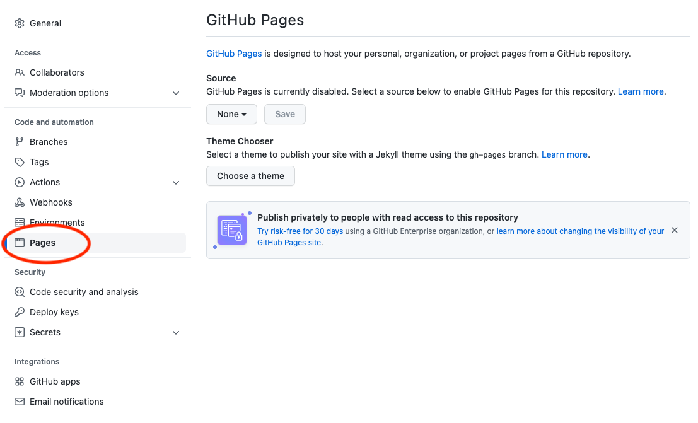Click the GitHub apps grid icon
The height and width of the screenshot is (423, 698).
click(18, 381)
